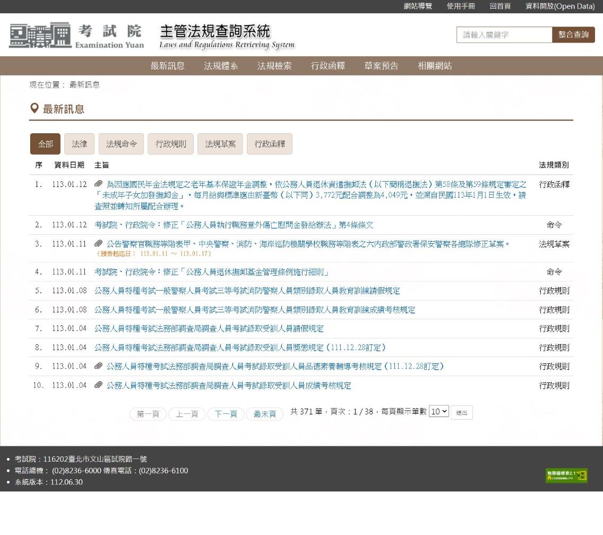This screenshot has width=603, height=535.
Task: Click the attachment paperclip icon in row 9
Action: (x=99, y=366)
